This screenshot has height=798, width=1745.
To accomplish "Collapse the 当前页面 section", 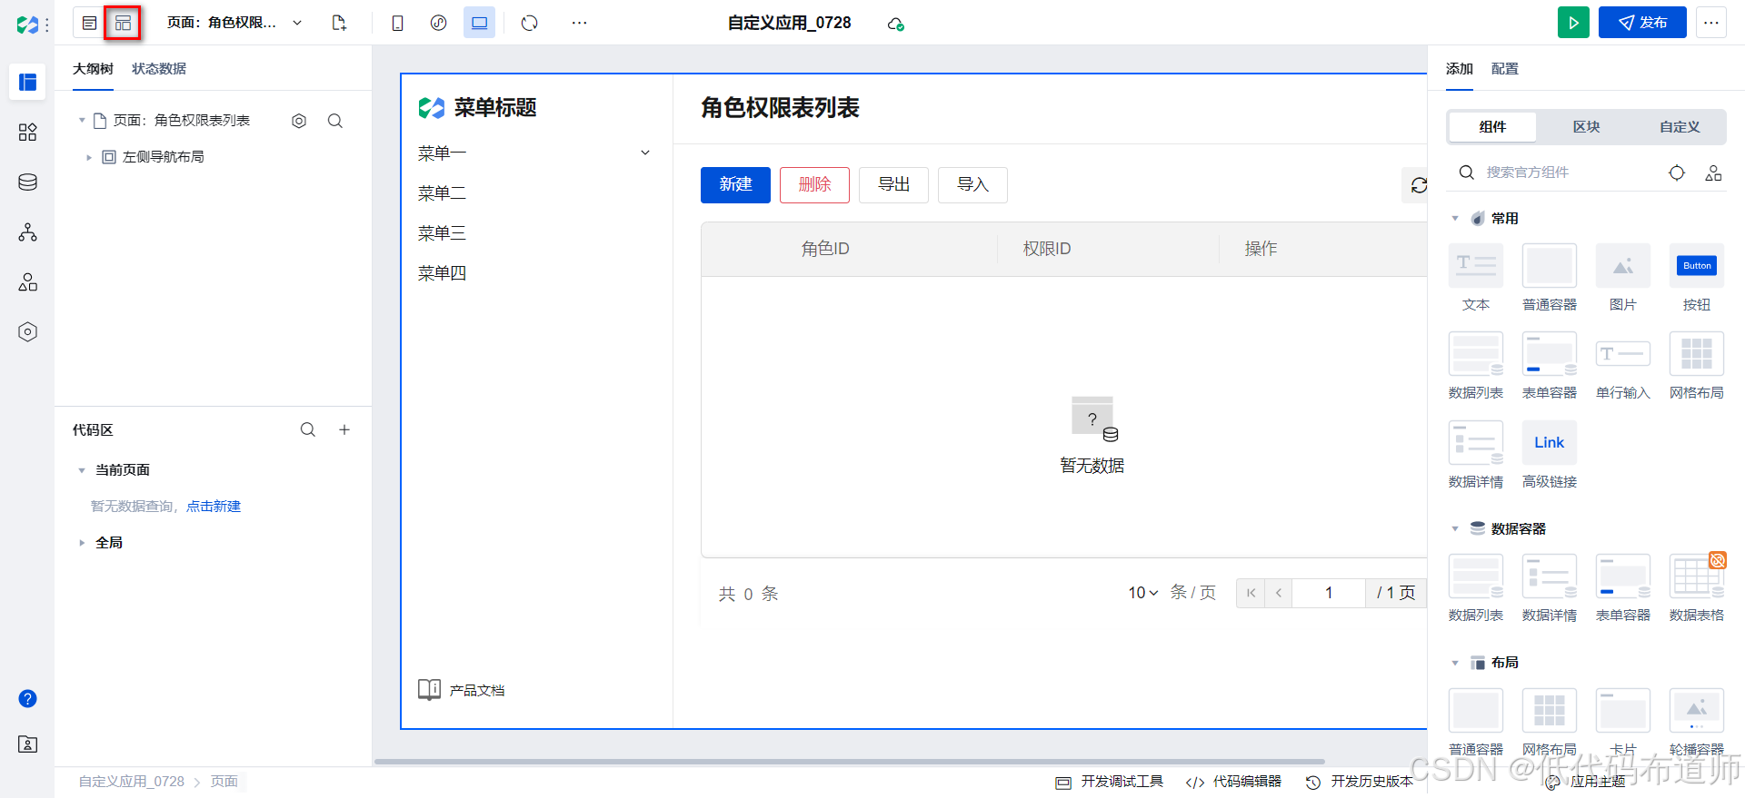I will click(82, 470).
